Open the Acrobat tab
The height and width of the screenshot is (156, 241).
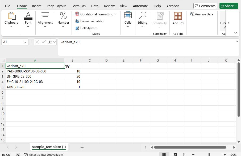(173, 6)
